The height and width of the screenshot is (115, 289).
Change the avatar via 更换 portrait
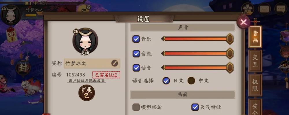85,42
